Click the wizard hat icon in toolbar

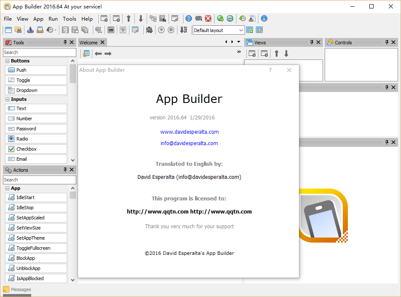[x=30, y=30]
